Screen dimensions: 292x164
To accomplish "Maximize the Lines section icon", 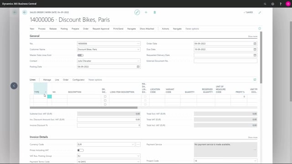I will (255, 80).
